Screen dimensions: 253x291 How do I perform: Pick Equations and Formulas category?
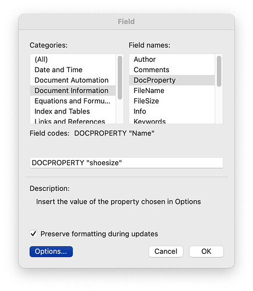(73, 101)
